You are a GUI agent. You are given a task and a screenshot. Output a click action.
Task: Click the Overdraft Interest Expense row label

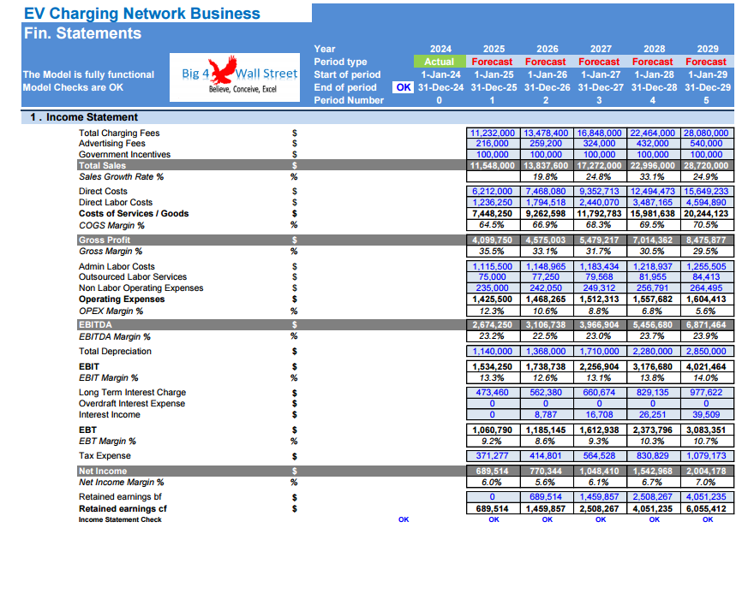pos(132,403)
